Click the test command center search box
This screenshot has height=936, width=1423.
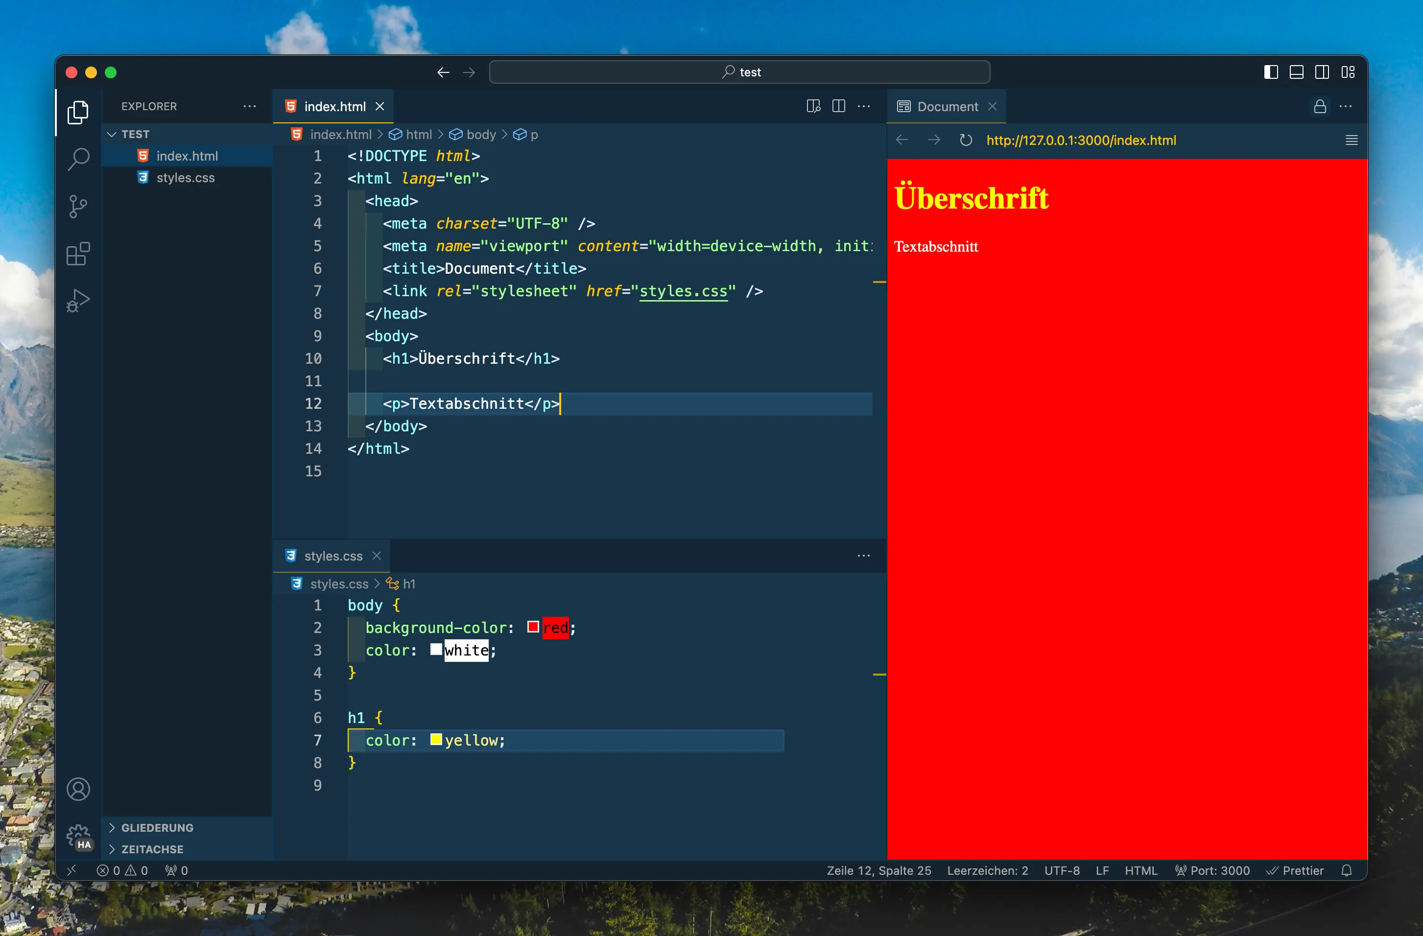click(739, 72)
